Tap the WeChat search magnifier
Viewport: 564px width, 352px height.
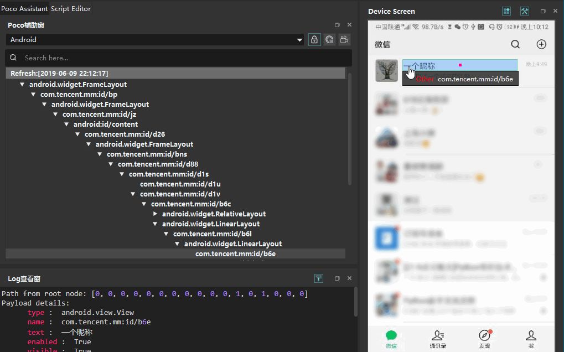515,44
